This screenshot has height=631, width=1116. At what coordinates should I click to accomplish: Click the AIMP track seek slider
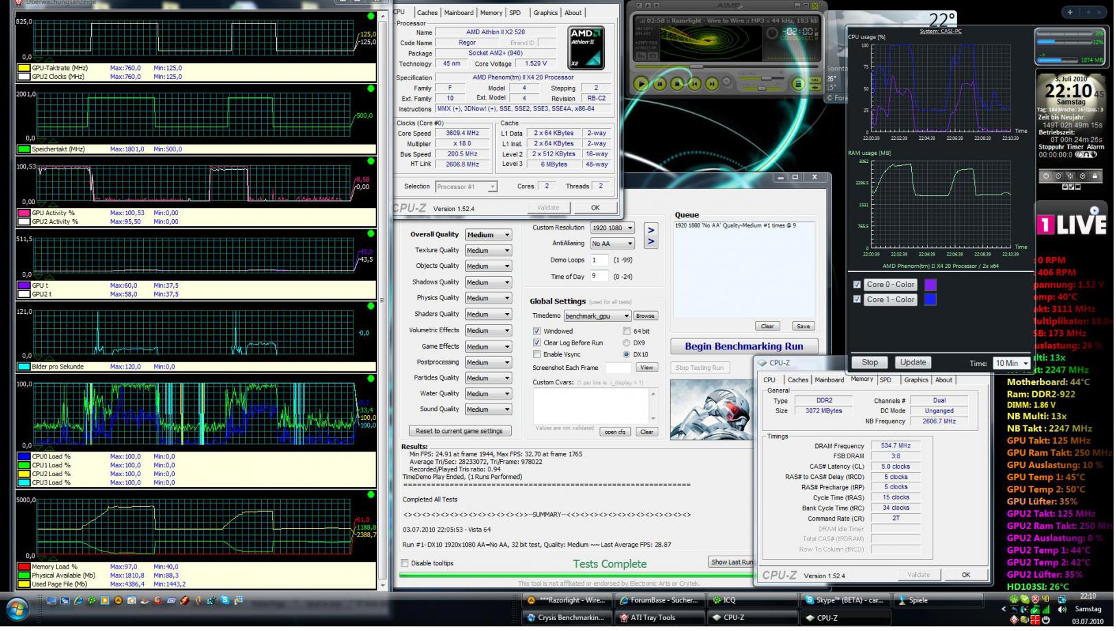[x=726, y=67]
